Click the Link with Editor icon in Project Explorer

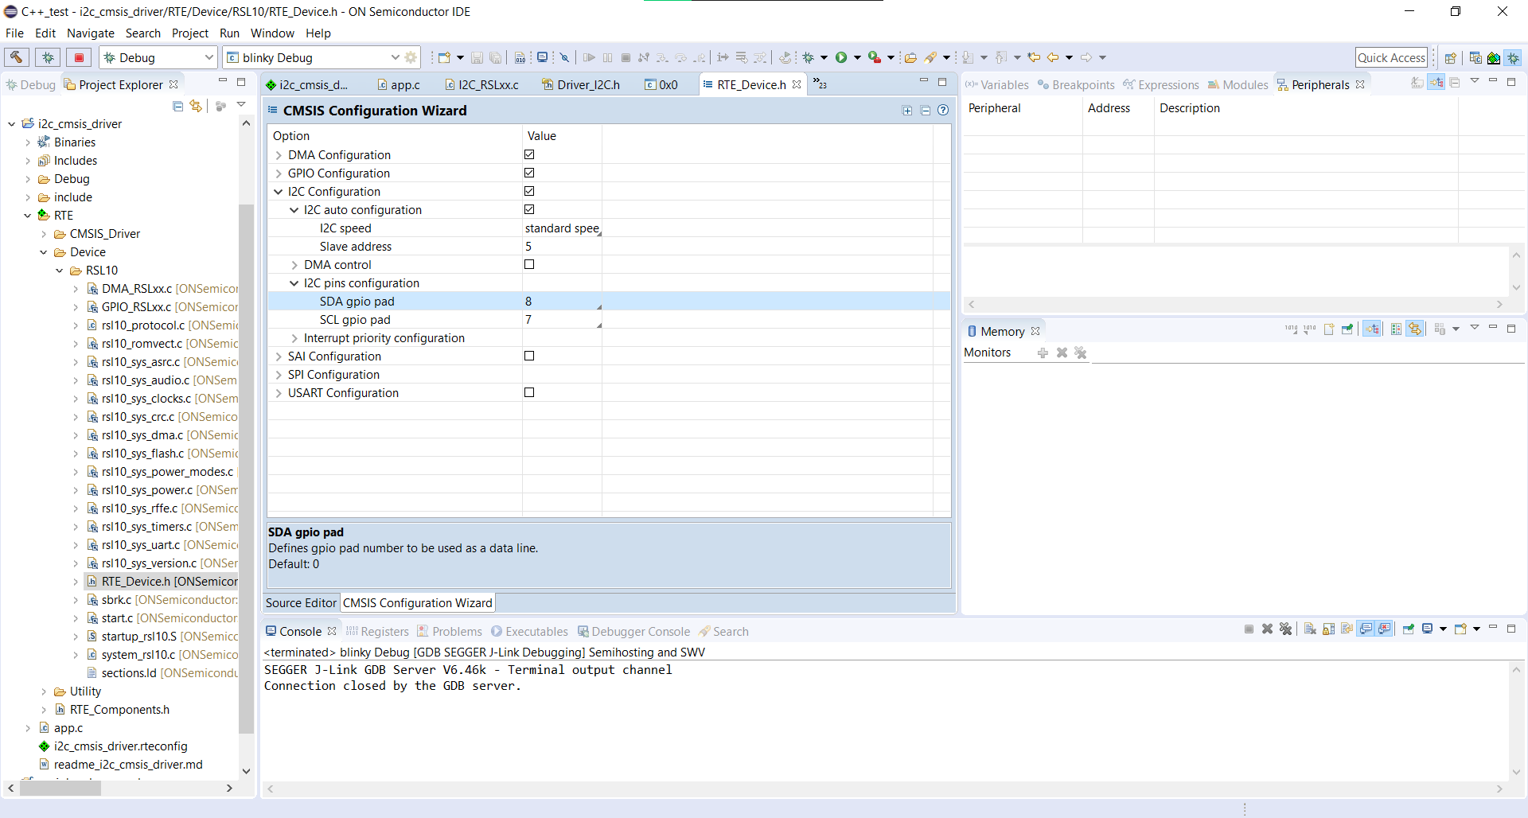[x=196, y=106]
